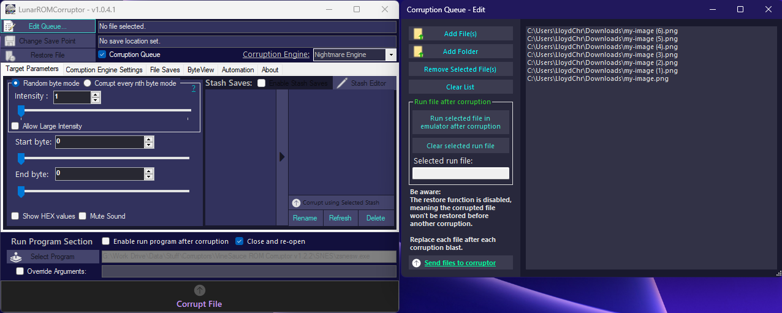Open the Automation tab
The image size is (782, 313).
tap(238, 70)
